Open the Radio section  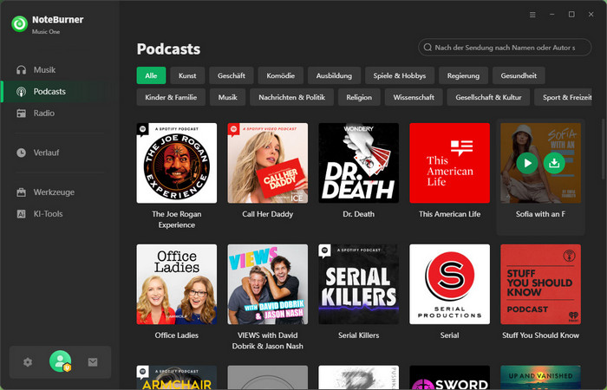[58, 114]
